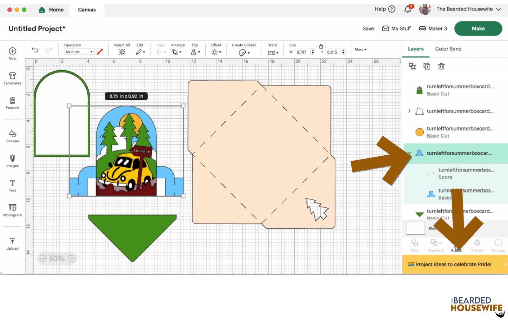Open the Operation dropdown showing Multiple
The image size is (508, 323).
tap(79, 52)
